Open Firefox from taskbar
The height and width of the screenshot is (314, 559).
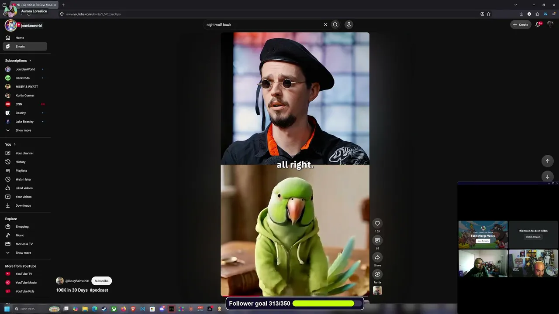click(x=124, y=309)
